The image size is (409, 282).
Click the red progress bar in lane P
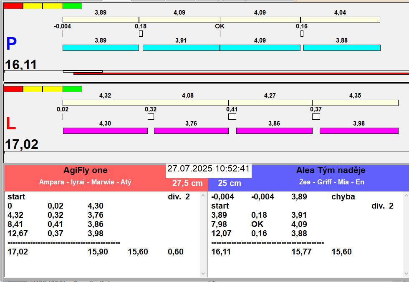pyautogui.click(x=241, y=73)
